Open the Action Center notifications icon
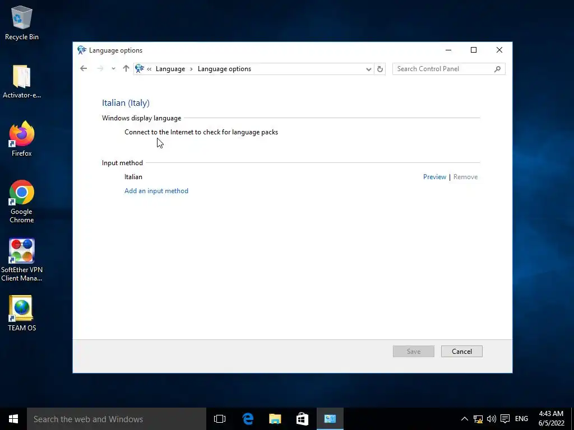The image size is (574, 430). [505, 419]
